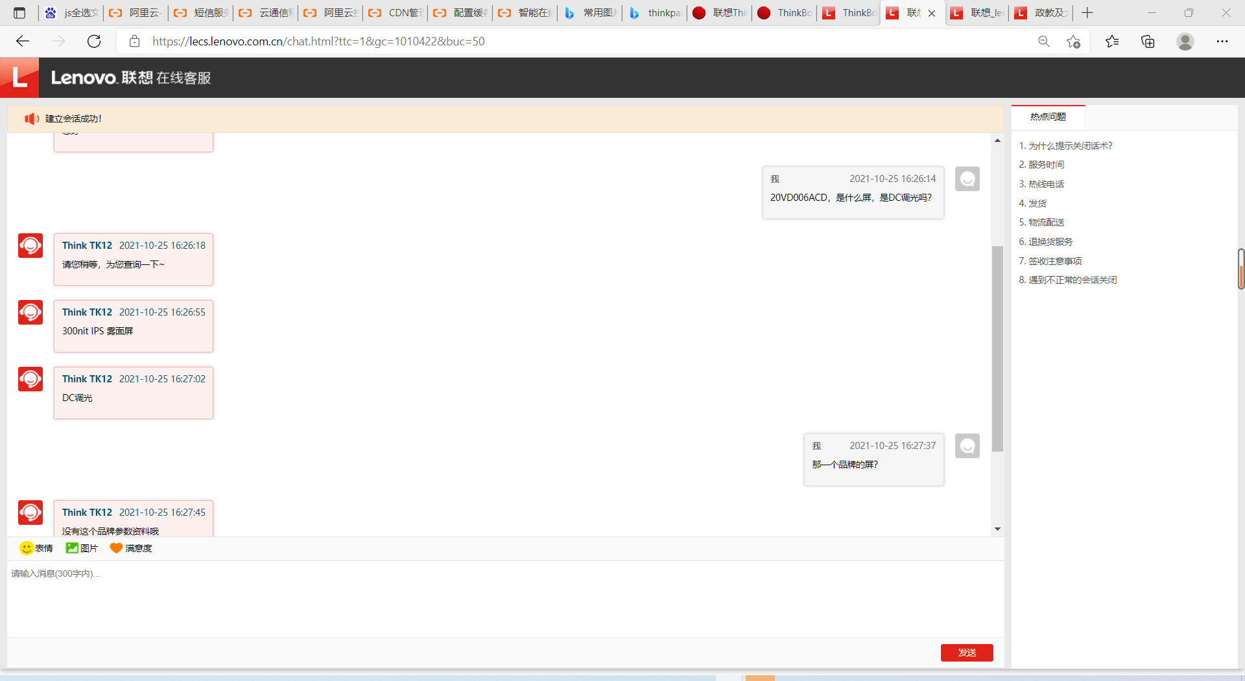Open the 表情 emoji picker
Image resolution: width=1245 pixels, height=681 pixels.
[x=36, y=548]
